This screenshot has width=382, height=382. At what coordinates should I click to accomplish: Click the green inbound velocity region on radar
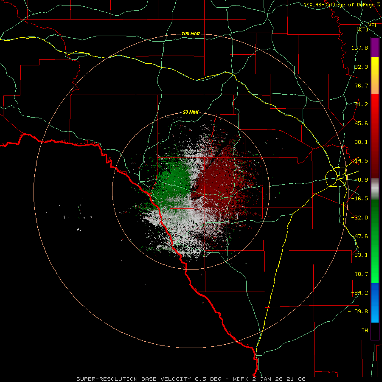pyautogui.click(x=174, y=180)
